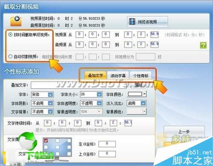Check the center text position box on monitor

pos(58,147)
